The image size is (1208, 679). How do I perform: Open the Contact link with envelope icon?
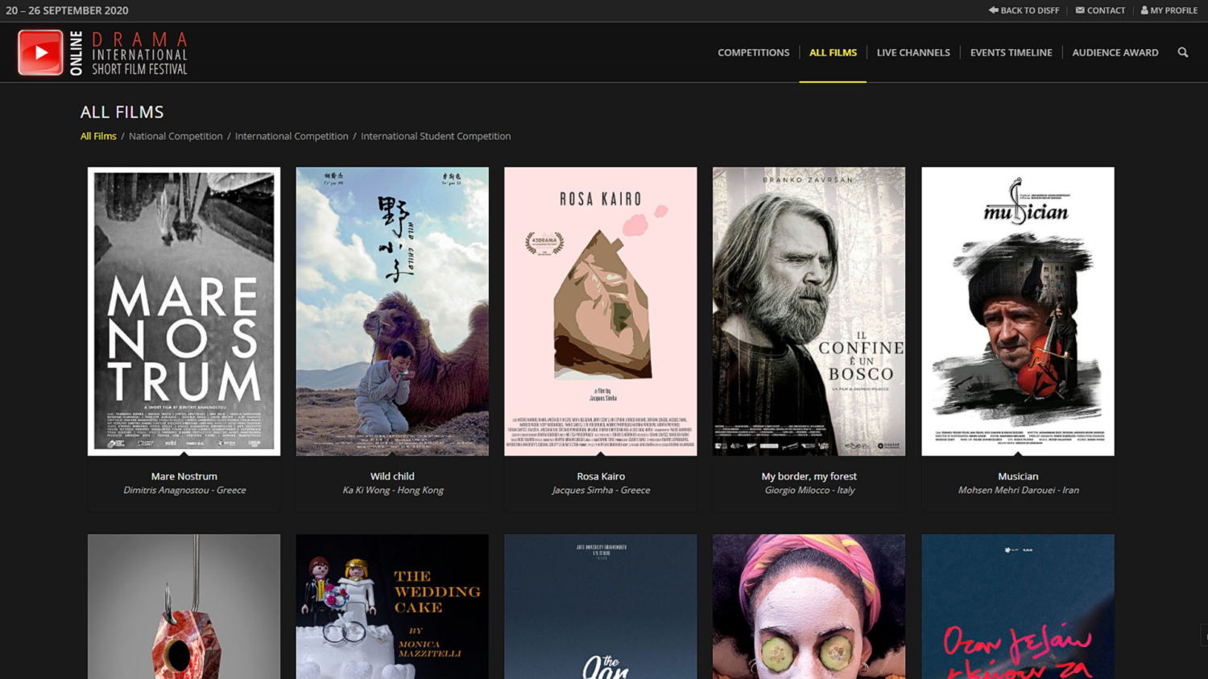pos(1100,10)
